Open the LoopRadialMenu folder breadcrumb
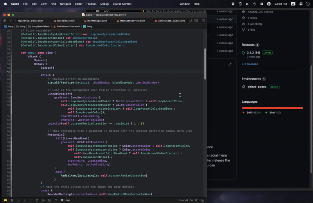Viewport: 313px width, 203px height. [39, 26]
